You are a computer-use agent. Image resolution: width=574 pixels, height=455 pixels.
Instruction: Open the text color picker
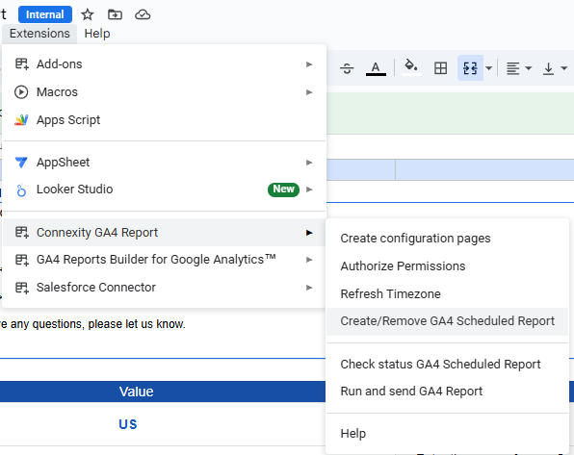[376, 68]
